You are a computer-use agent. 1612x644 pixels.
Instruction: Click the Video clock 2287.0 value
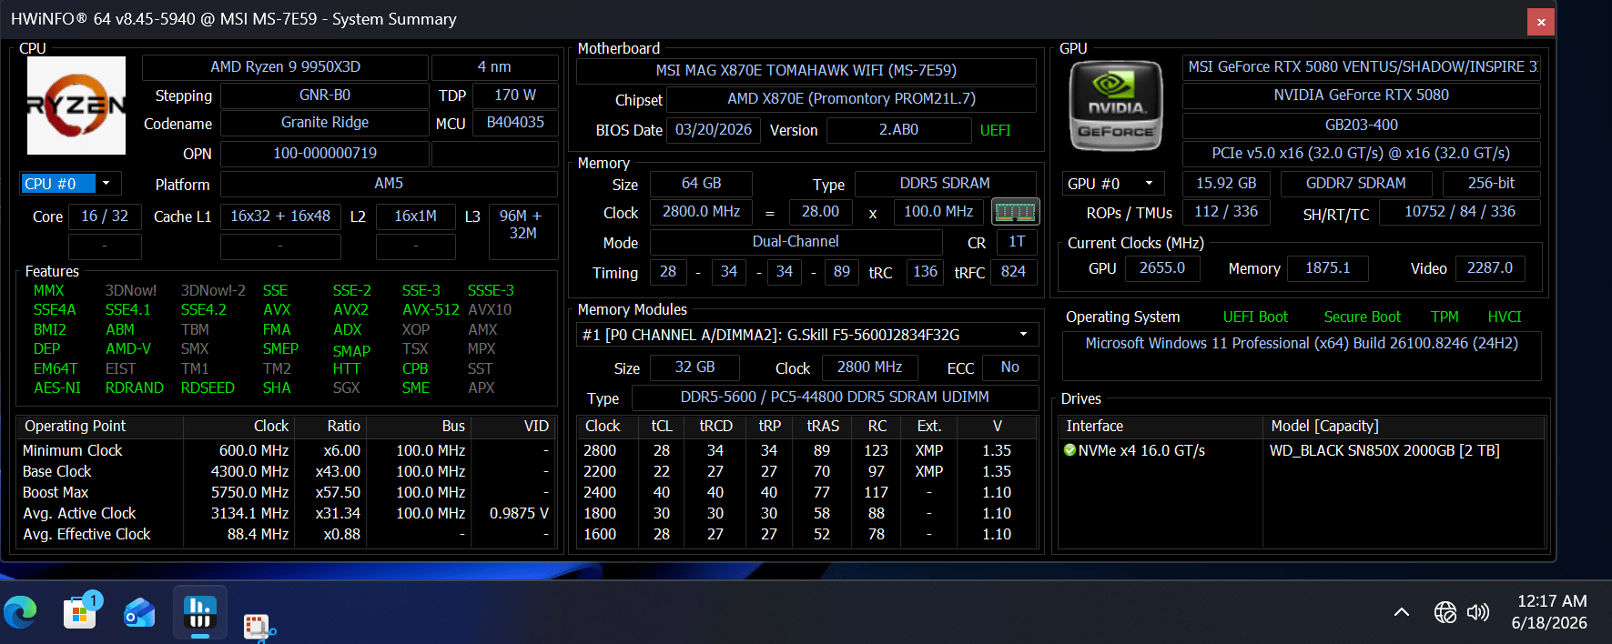pos(1490,268)
